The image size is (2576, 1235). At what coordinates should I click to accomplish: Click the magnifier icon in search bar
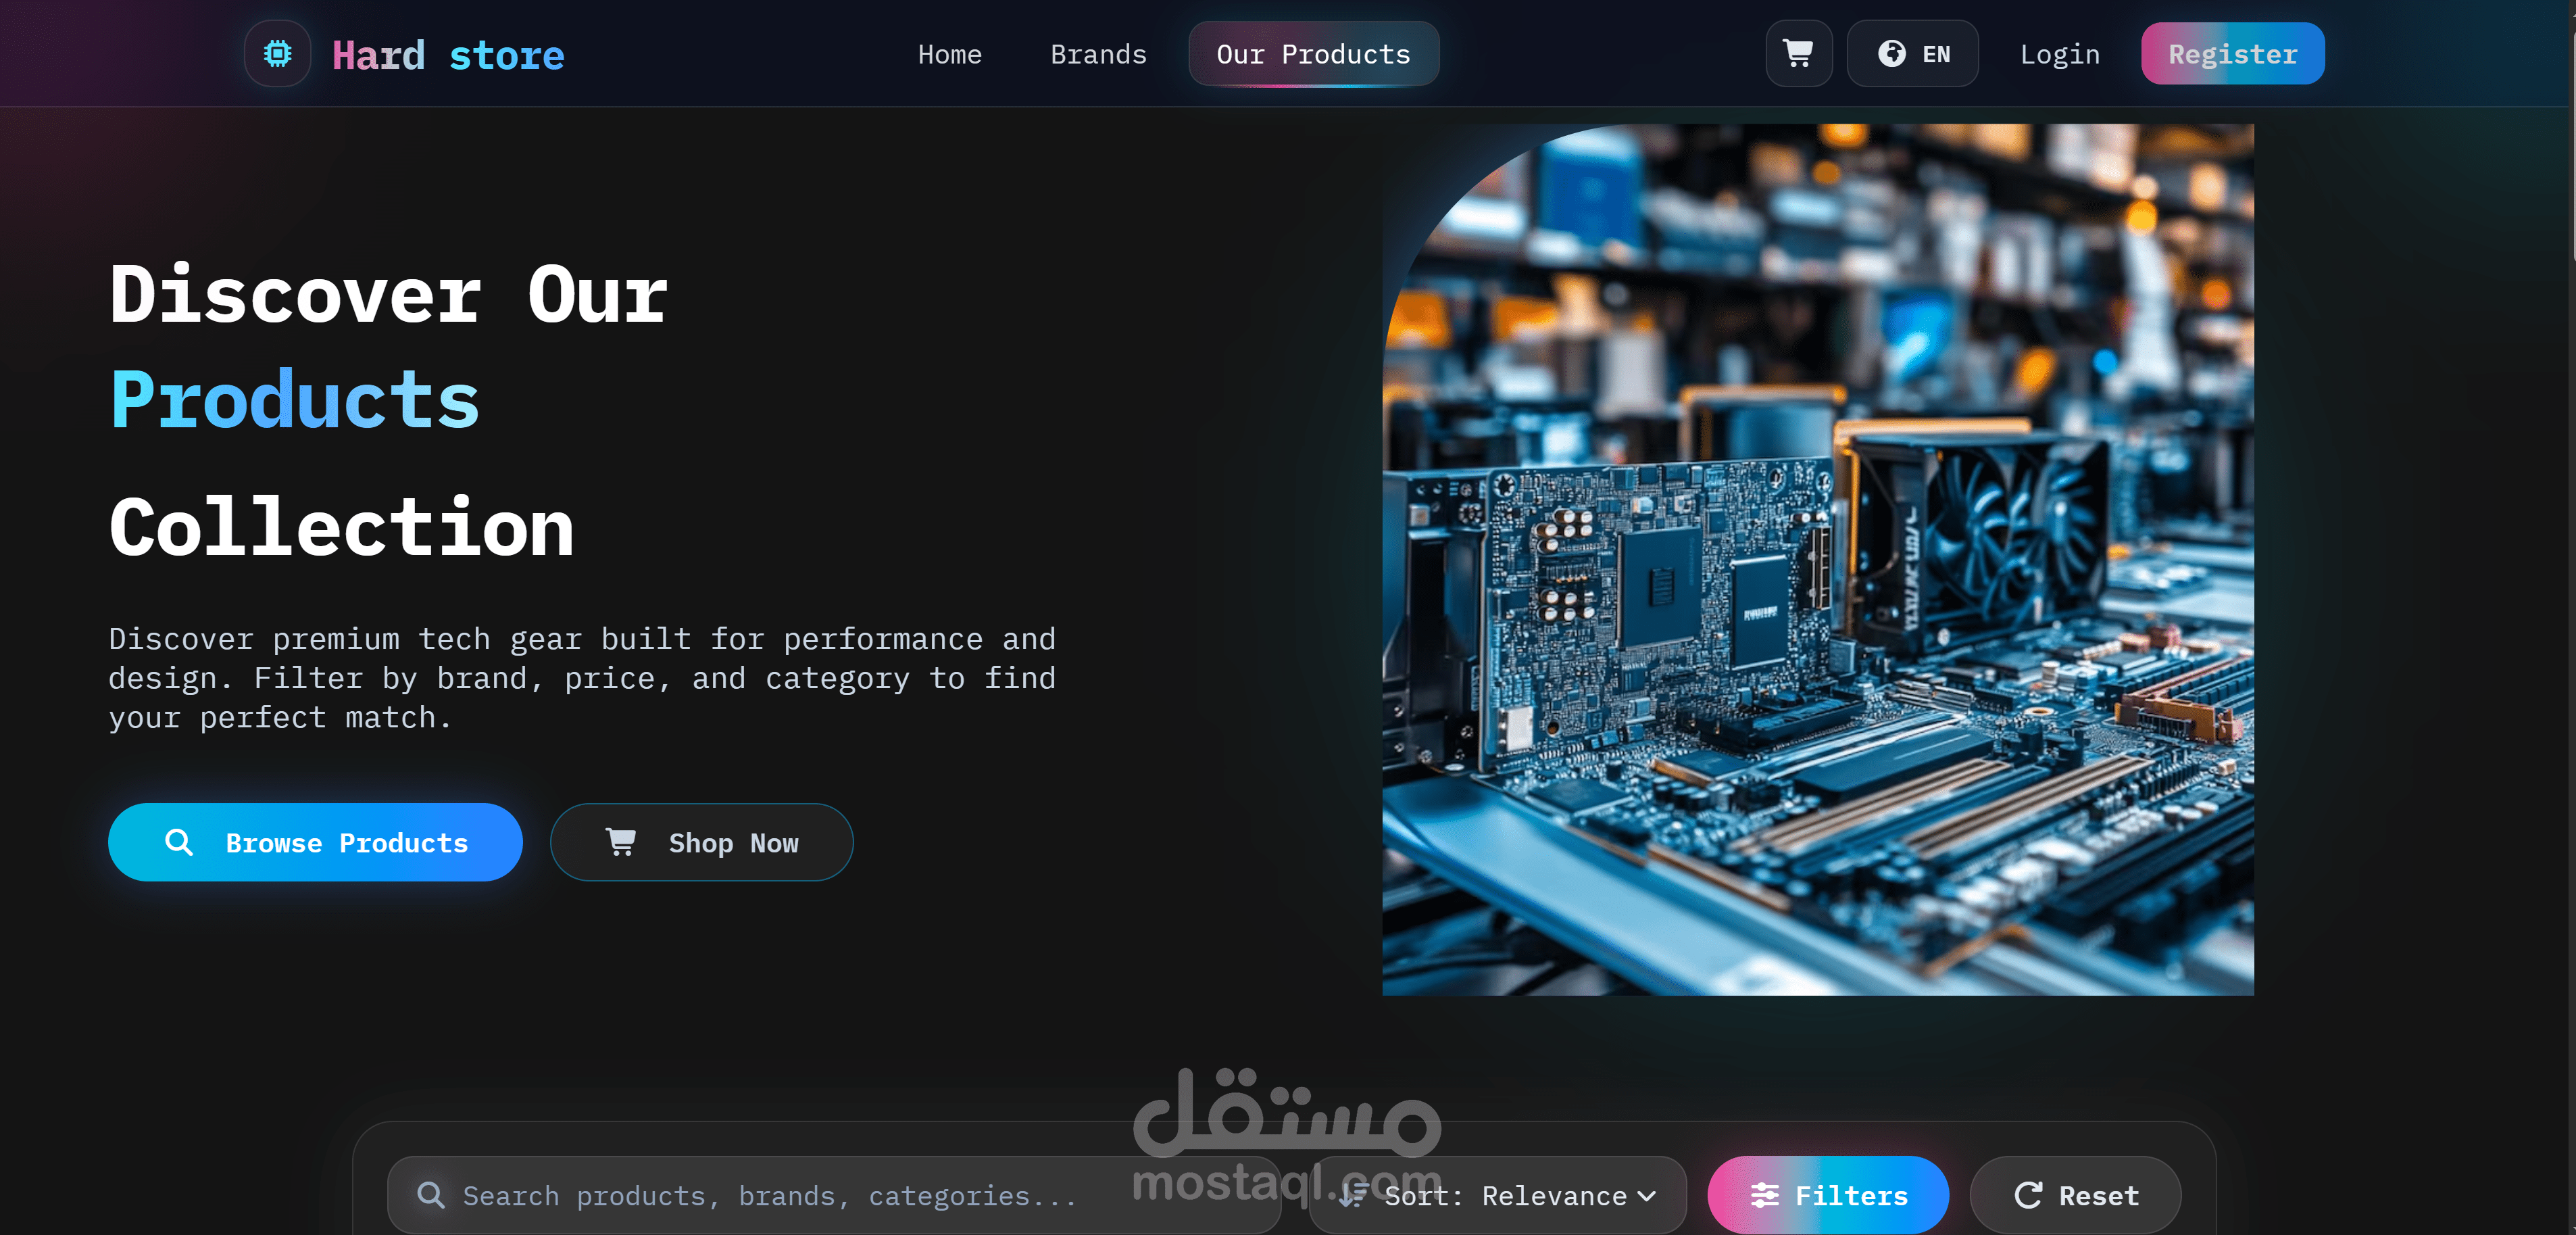click(431, 1195)
